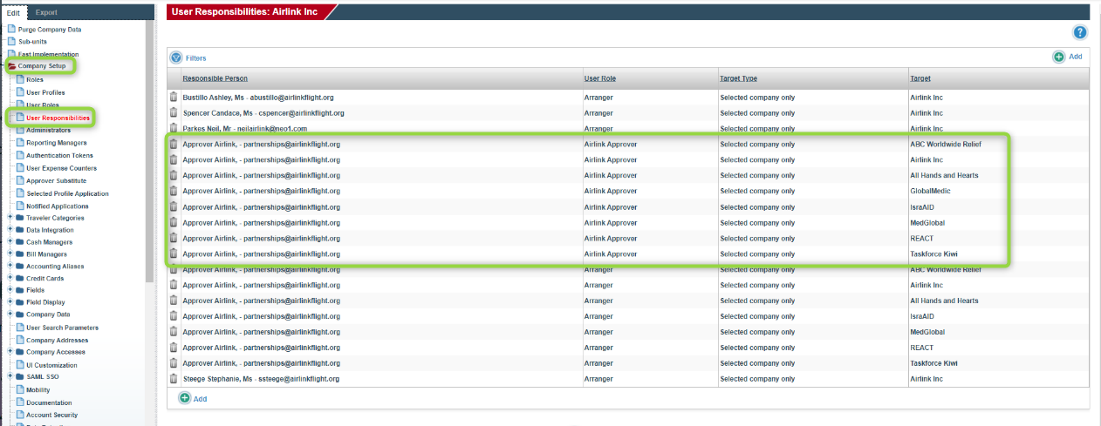Expand the Data Integration folder
Viewport: 1101px width, 426px height.
click(10, 230)
